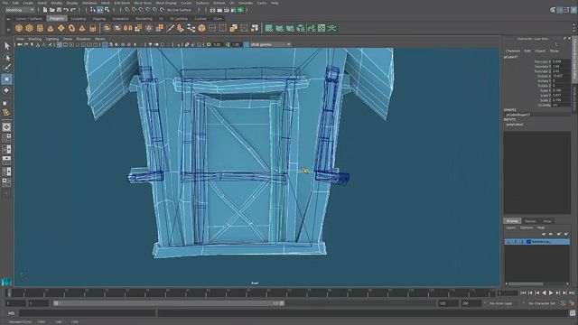Image resolution: width=578 pixels, height=325 pixels.
Task: Click the layer's blue color swatch
Action: pos(528,242)
